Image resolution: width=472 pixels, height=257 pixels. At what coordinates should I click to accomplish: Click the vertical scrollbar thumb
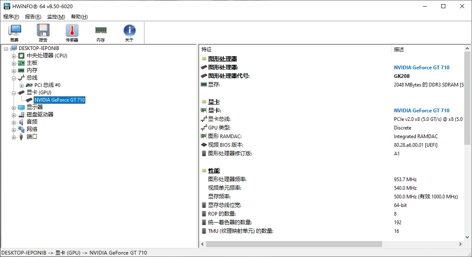tap(467, 99)
